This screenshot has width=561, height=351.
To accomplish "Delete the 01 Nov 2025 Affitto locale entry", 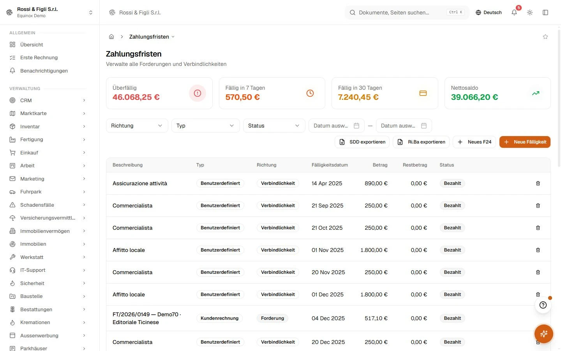I will [538, 250].
